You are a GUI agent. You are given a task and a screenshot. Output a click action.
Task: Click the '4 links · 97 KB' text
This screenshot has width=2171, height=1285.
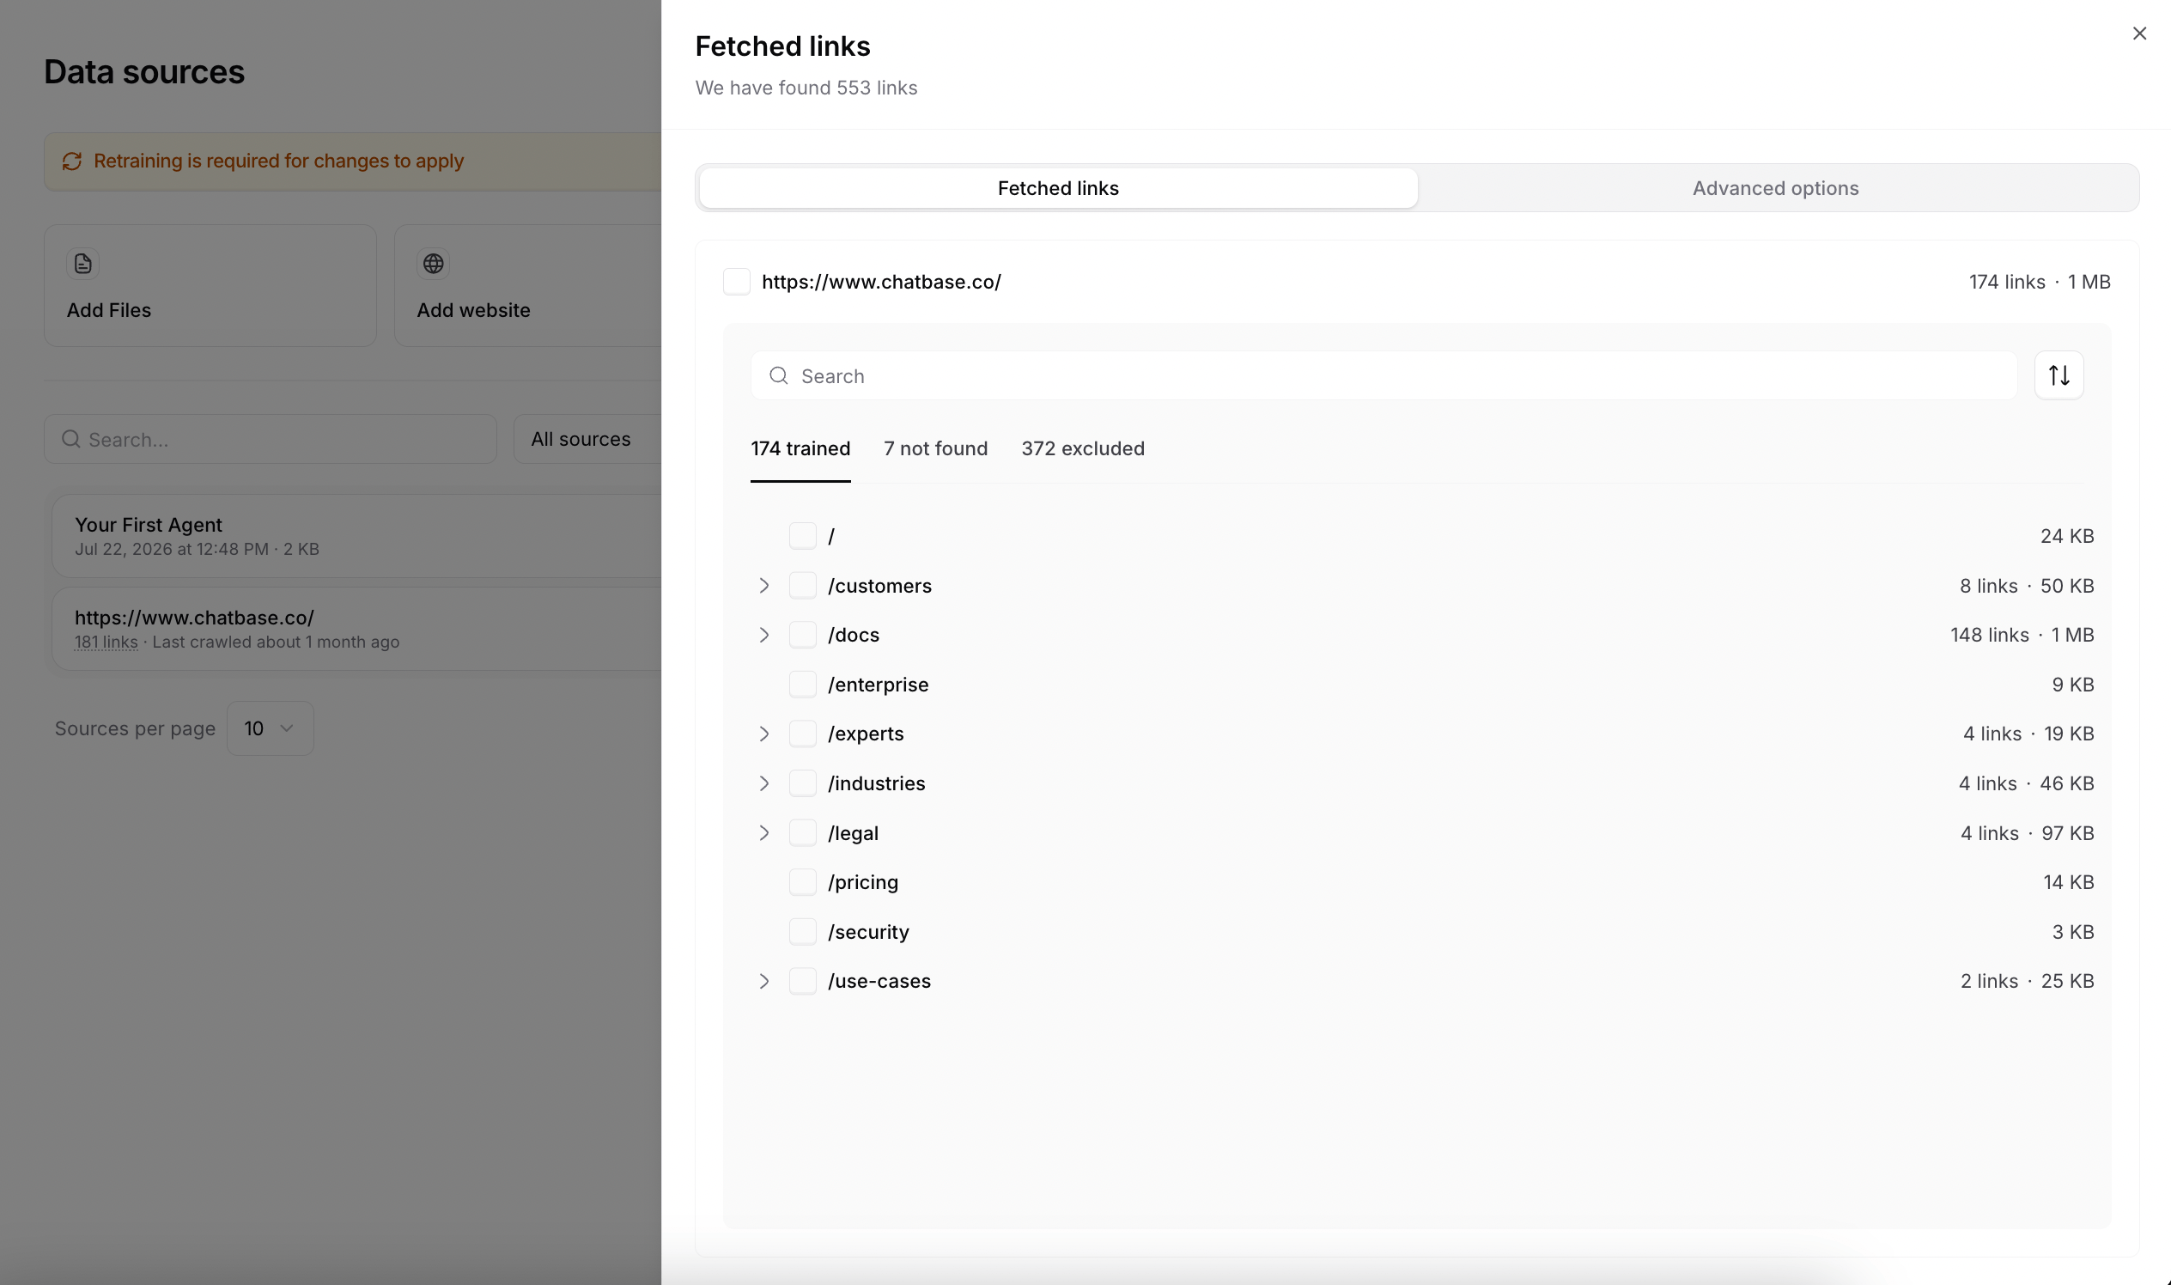[2027, 833]
